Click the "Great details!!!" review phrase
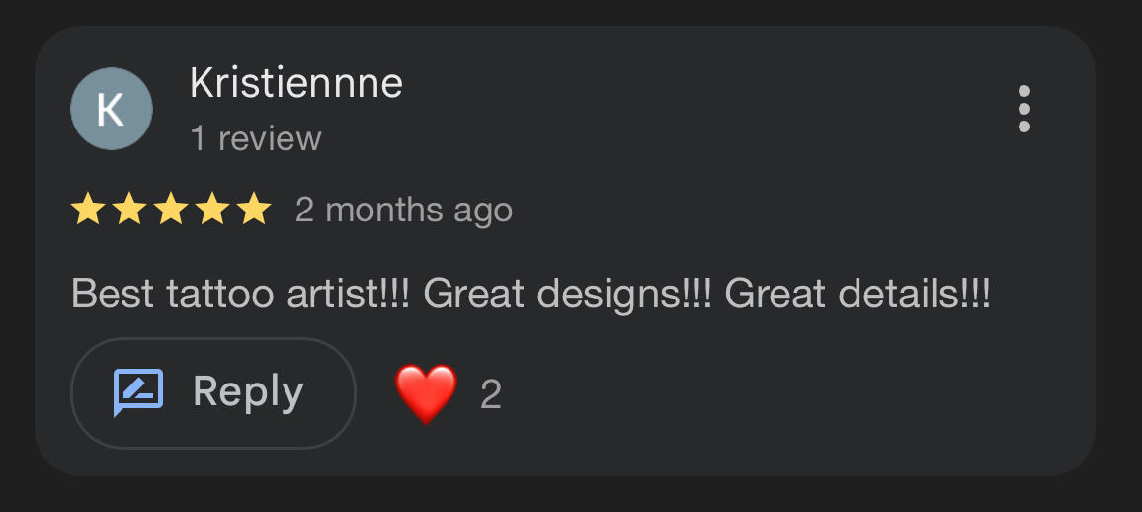The image size is (1142, 512). point(857,294)
